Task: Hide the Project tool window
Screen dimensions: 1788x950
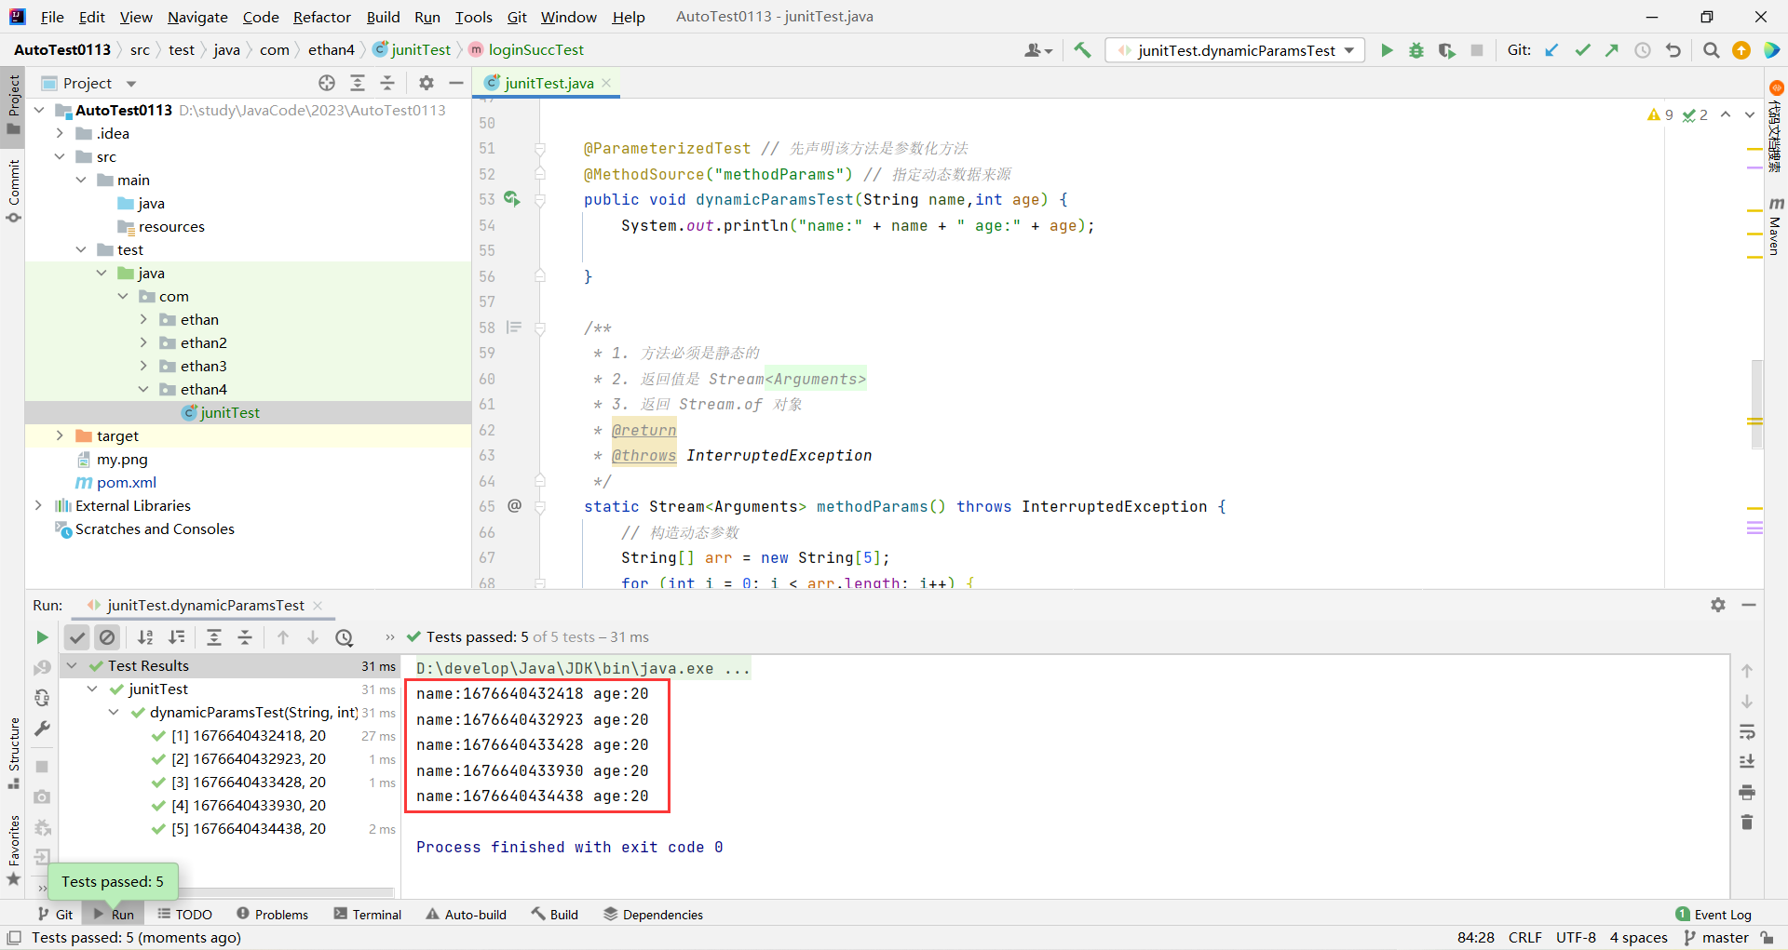Action: tap(455, 83)
